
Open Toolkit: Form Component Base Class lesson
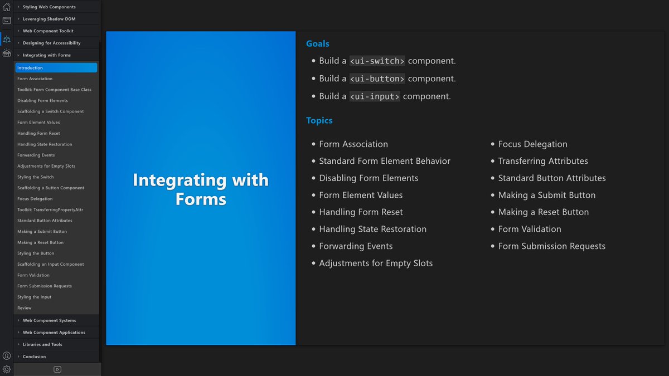[56, 90]
